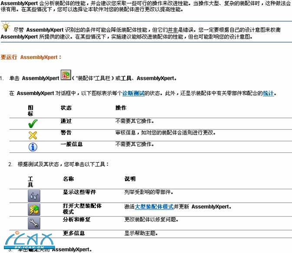Click the blue general information icon
292x253 pixels.
[x=33, y=147]
